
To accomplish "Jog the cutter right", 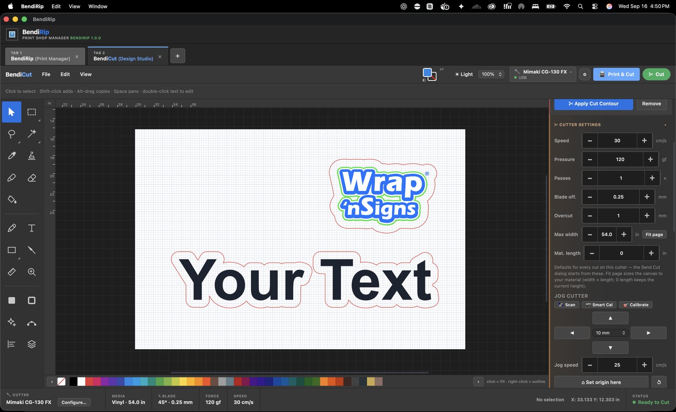I will pyautogui.click(x=649, y=333).
